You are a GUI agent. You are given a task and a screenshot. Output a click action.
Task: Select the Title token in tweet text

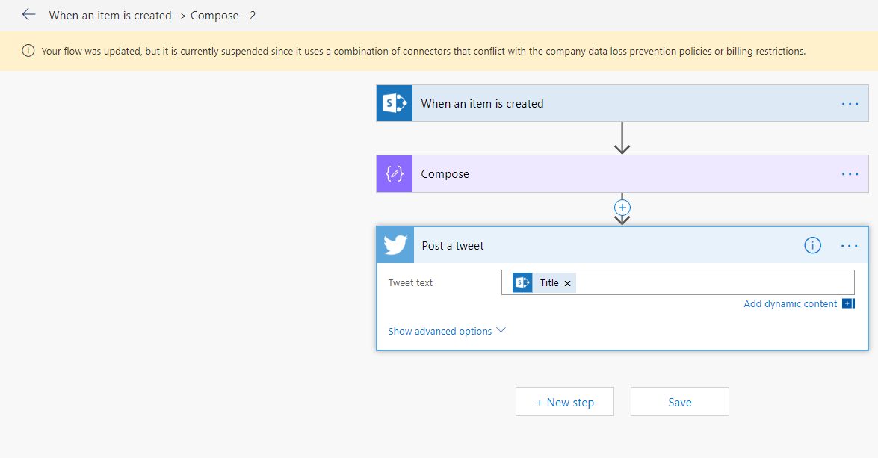[544, 282]
